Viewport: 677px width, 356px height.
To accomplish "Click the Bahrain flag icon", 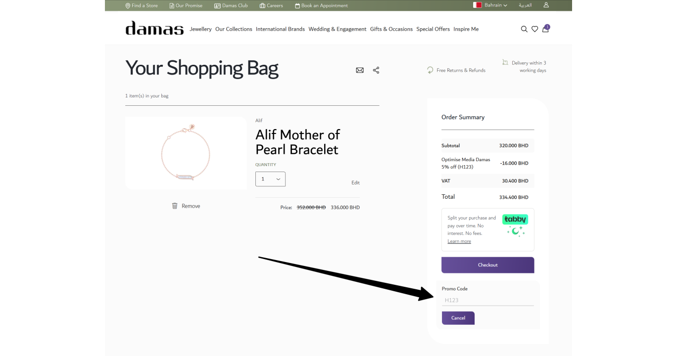I will 478,5.
